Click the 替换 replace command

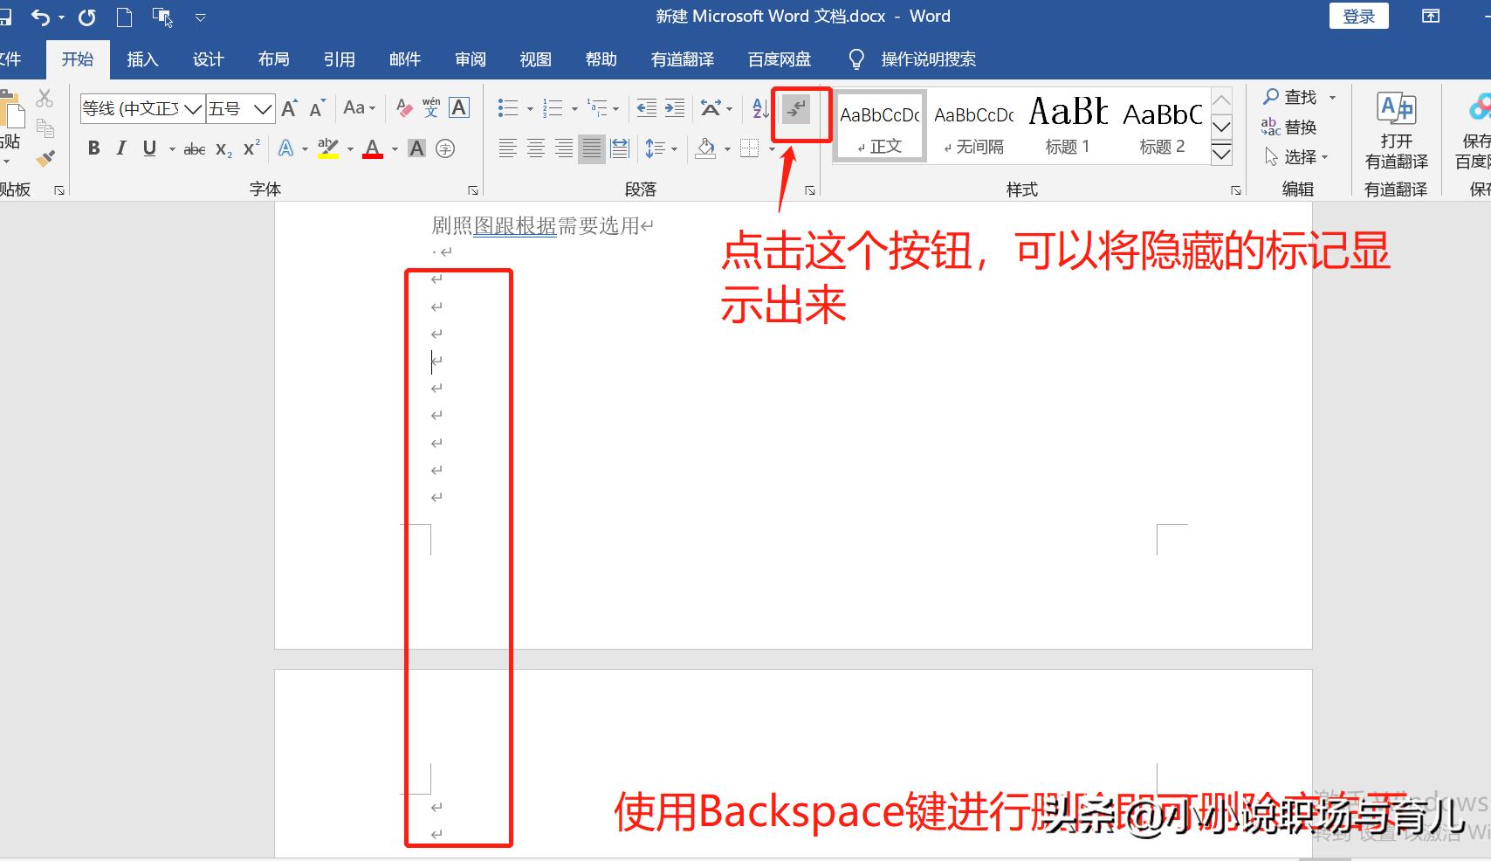1299,127
